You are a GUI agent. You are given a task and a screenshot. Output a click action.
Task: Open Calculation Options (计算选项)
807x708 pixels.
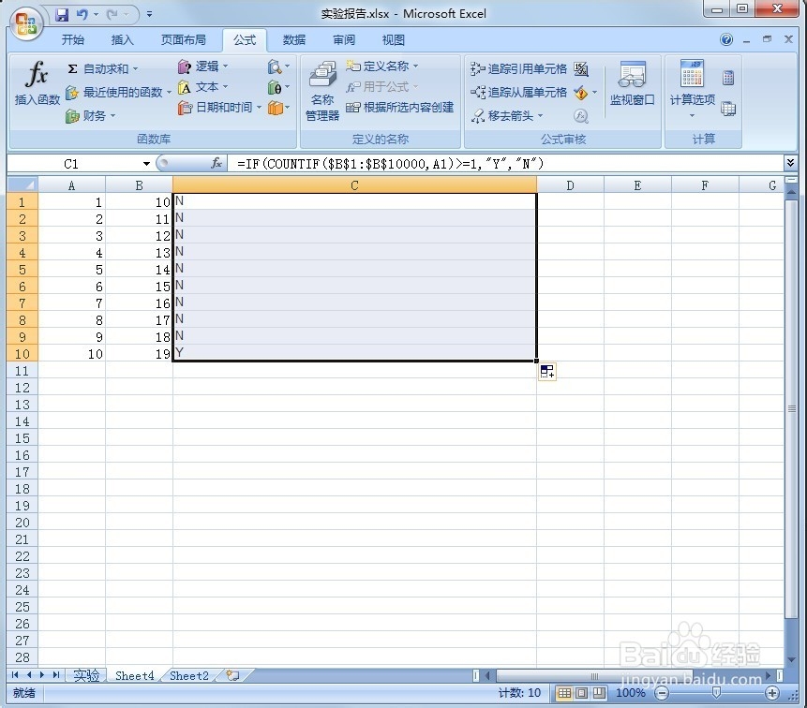[x=693, y=89]
